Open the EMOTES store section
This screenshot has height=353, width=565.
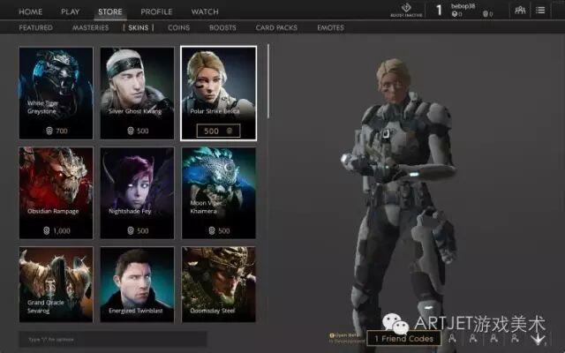tap(330, 27)
